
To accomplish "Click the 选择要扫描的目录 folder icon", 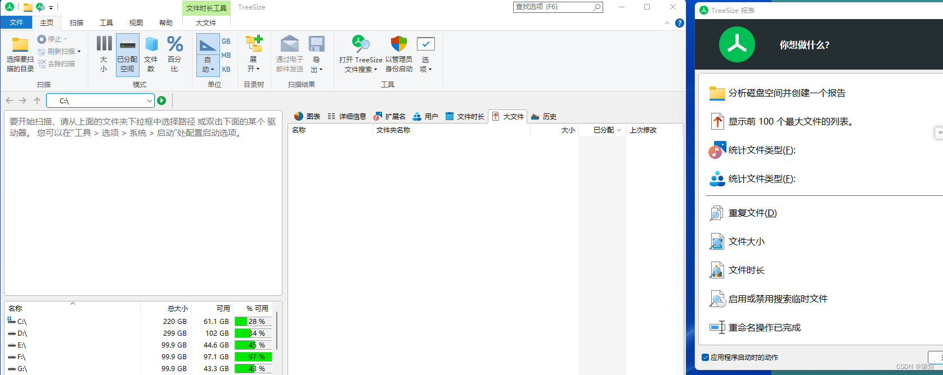I will point(20,45).
